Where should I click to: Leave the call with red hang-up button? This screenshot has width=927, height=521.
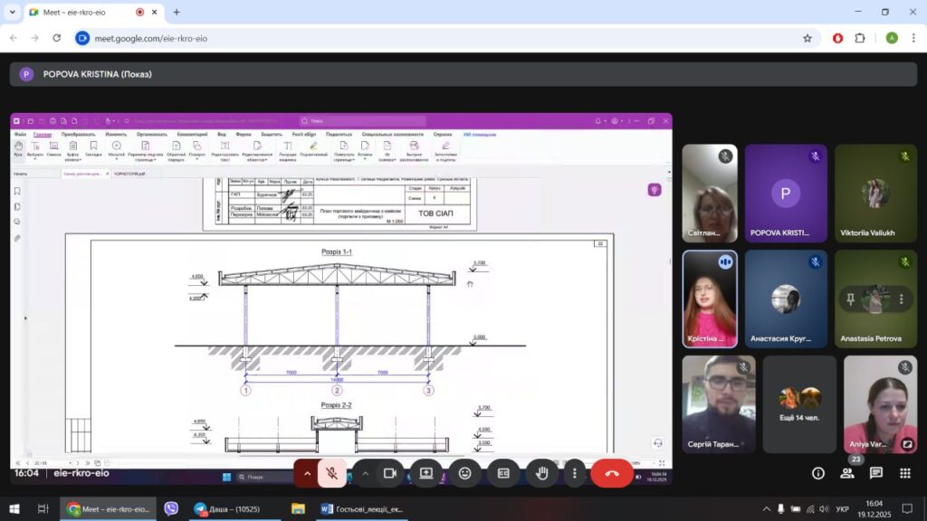pos(612,473)
